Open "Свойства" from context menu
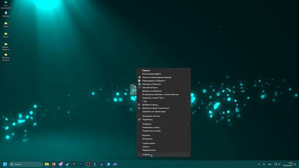The image size is (299, 168). [164, 154]
